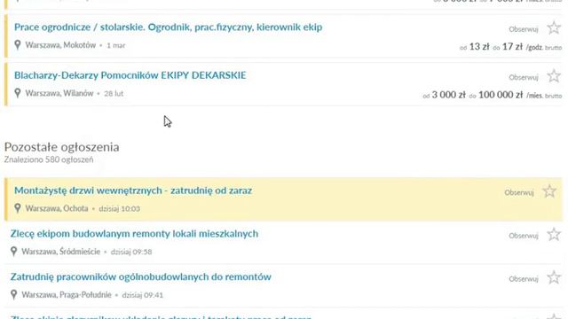Open the Zlecę ekipom budowlanym remonty listing
The height and width of the screenshot is (319, 568).
[134, 234]
